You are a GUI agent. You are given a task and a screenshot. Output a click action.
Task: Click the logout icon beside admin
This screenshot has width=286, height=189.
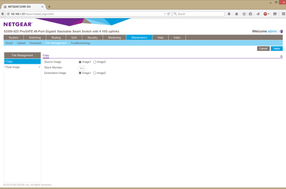pos(281,31)
